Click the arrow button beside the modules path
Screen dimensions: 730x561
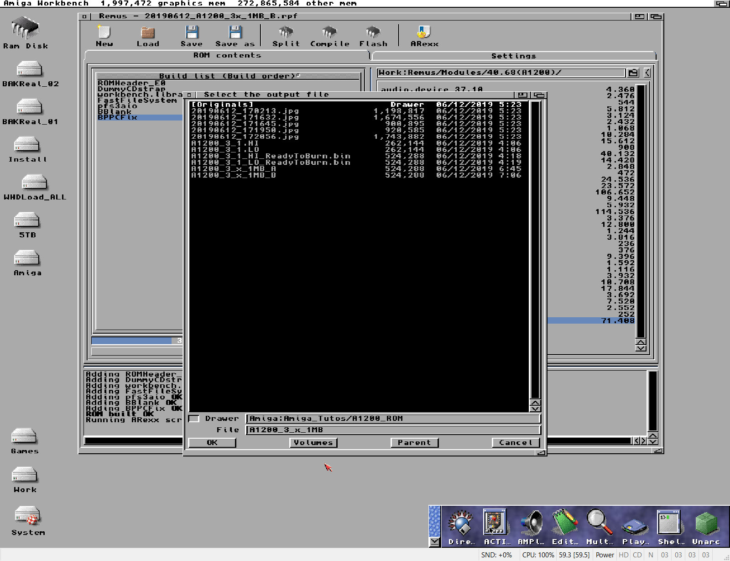click(647, 73)
